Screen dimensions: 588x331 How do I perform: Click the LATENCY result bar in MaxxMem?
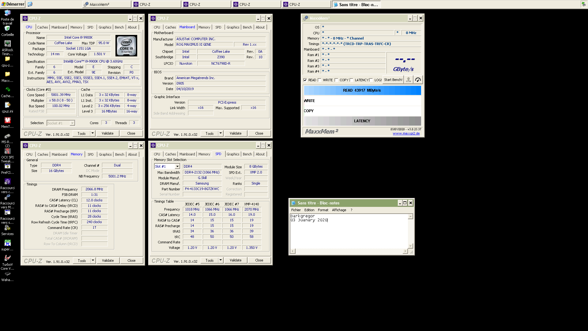coord(362,121)
